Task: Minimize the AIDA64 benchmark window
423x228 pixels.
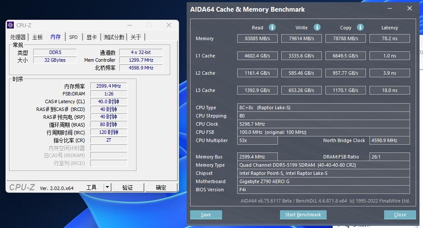Action: [x=390, y=9]
